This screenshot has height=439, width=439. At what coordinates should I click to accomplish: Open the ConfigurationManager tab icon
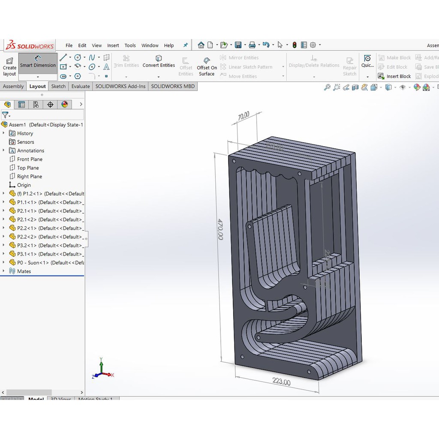click(x=36, y=104)
